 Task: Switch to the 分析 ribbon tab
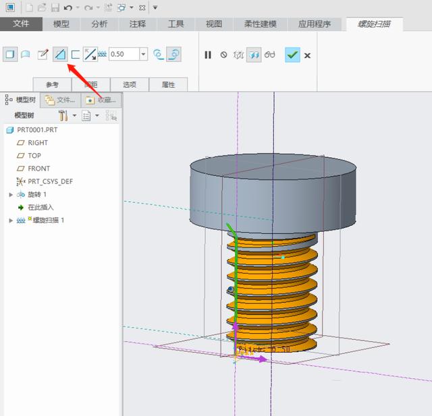[99, 24]
